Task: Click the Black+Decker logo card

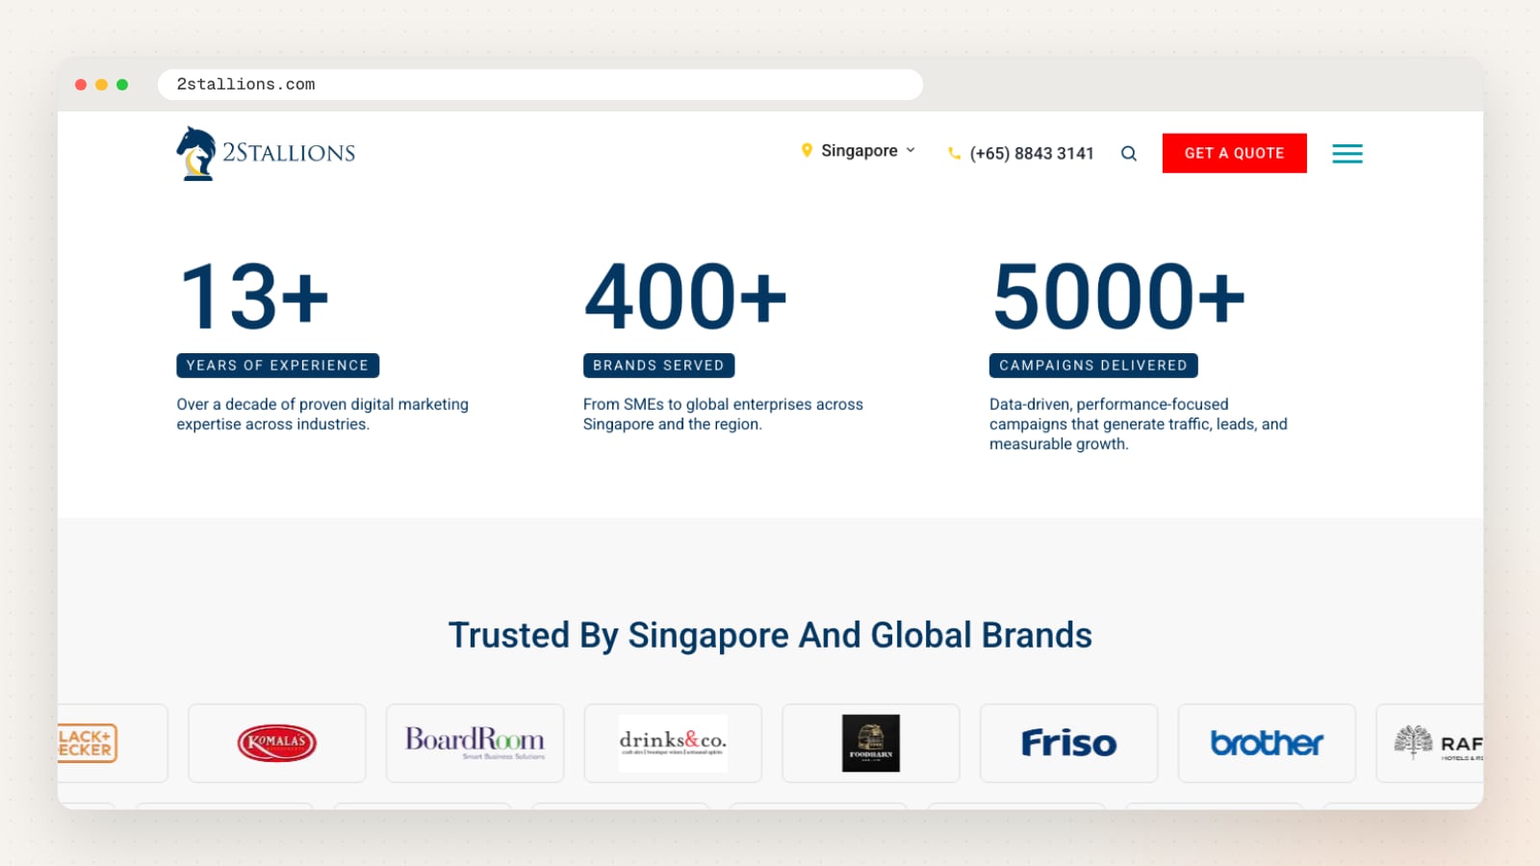Action: coord(113,743)
